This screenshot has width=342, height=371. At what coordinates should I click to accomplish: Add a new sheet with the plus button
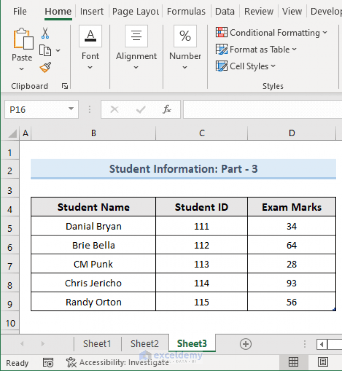[246, 343]
